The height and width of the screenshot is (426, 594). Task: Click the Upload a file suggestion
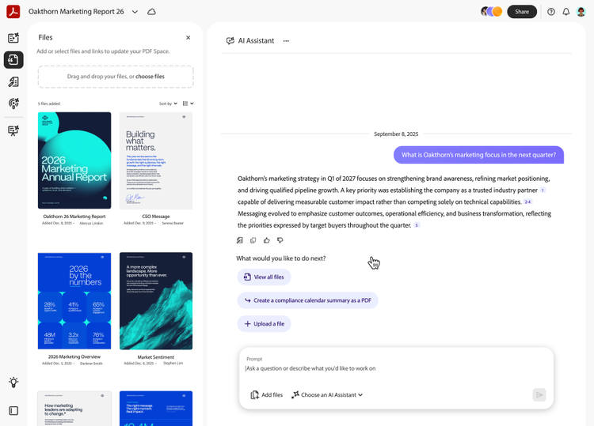tap(264, 324)
